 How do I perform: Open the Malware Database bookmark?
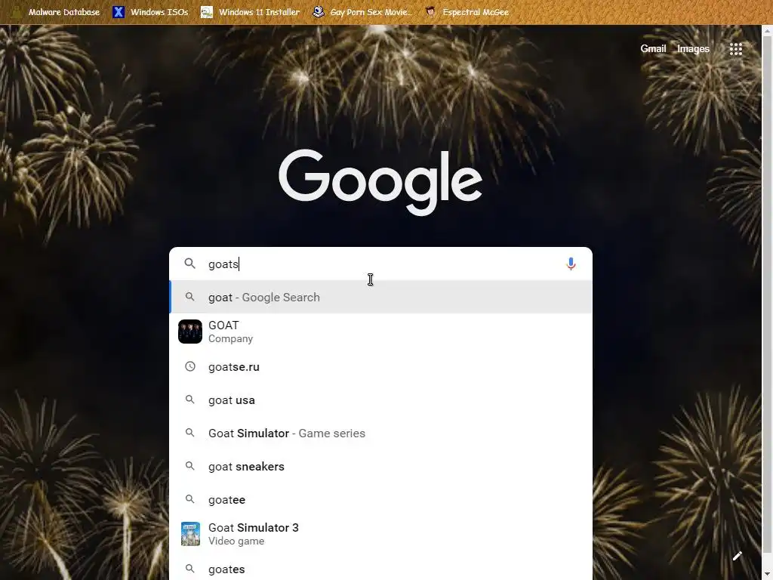(55, 12)
